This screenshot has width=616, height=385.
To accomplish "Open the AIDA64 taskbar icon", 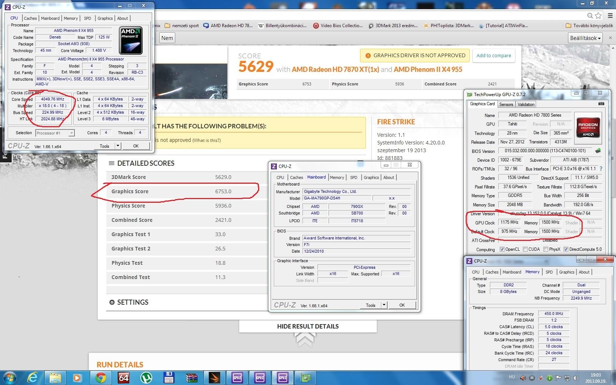I will click(124, 377).
